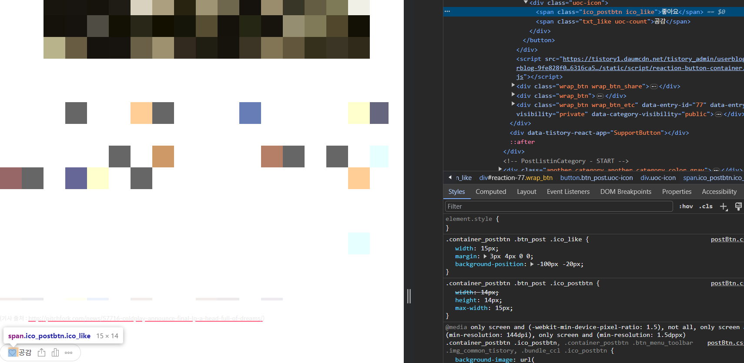Select the span class txt_like uoc-count row
Viewport: 744px width, 363px height.
[x=613, y=21]
